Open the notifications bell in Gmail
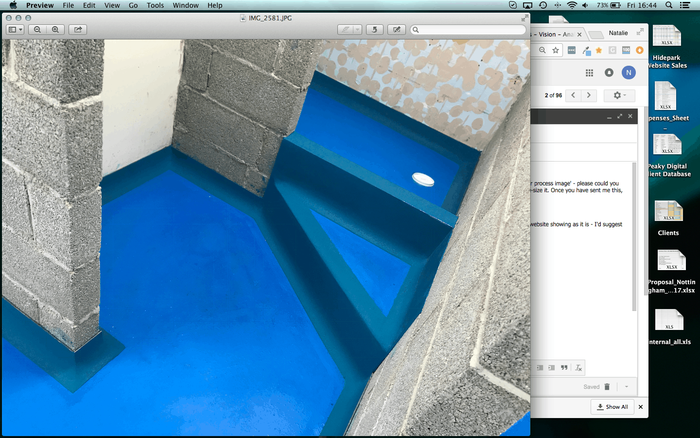The height and width of the screenshot is (438, 700). coord(609,73)
